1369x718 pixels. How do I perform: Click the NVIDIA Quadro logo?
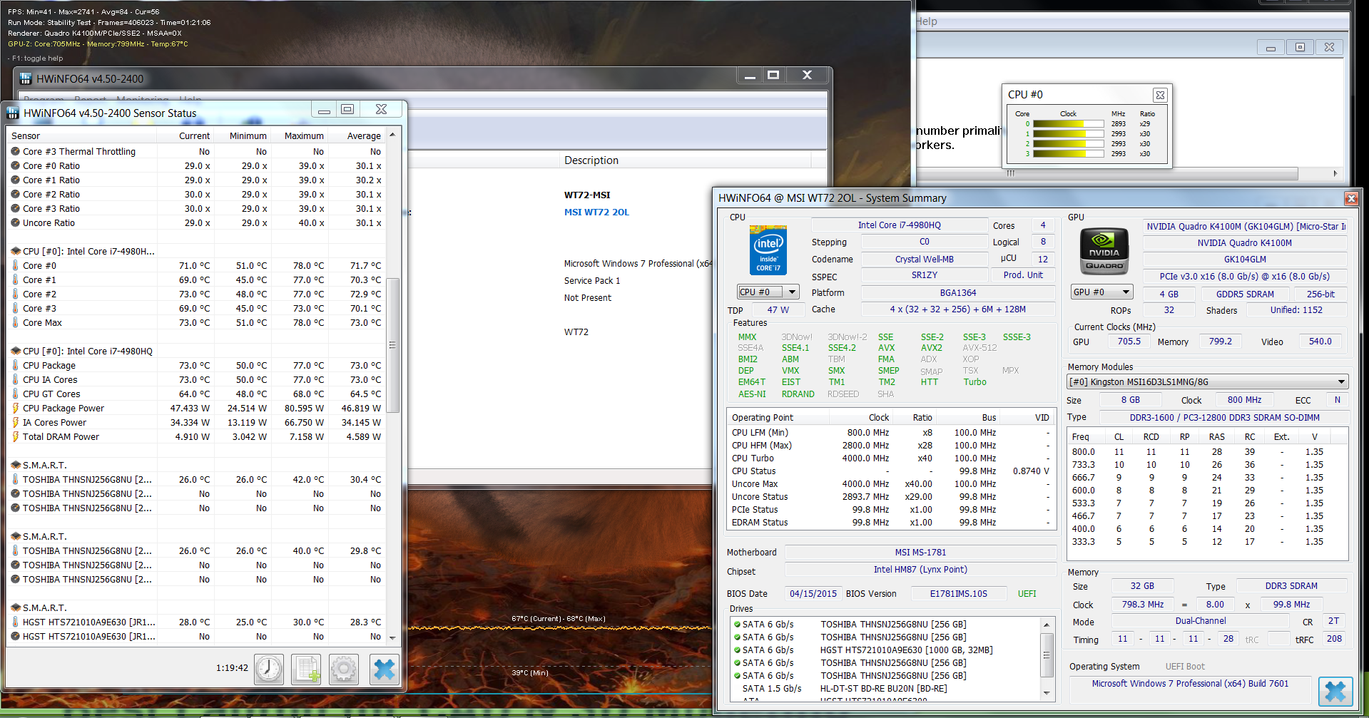pos(1104,252)
